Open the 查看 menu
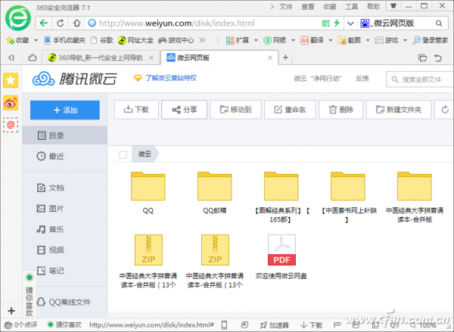Viewport: 454px width, 332px height. tap(307, 6)
